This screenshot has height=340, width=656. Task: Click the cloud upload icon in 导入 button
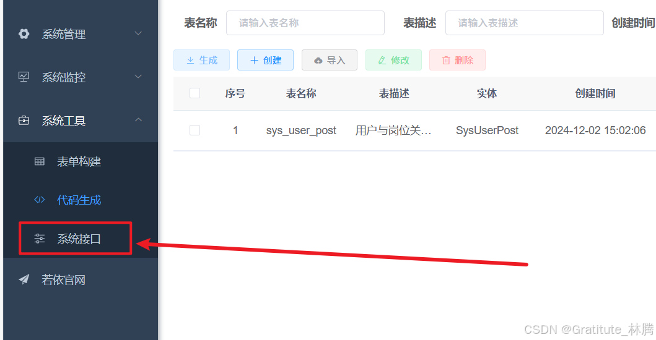[318, 61]
